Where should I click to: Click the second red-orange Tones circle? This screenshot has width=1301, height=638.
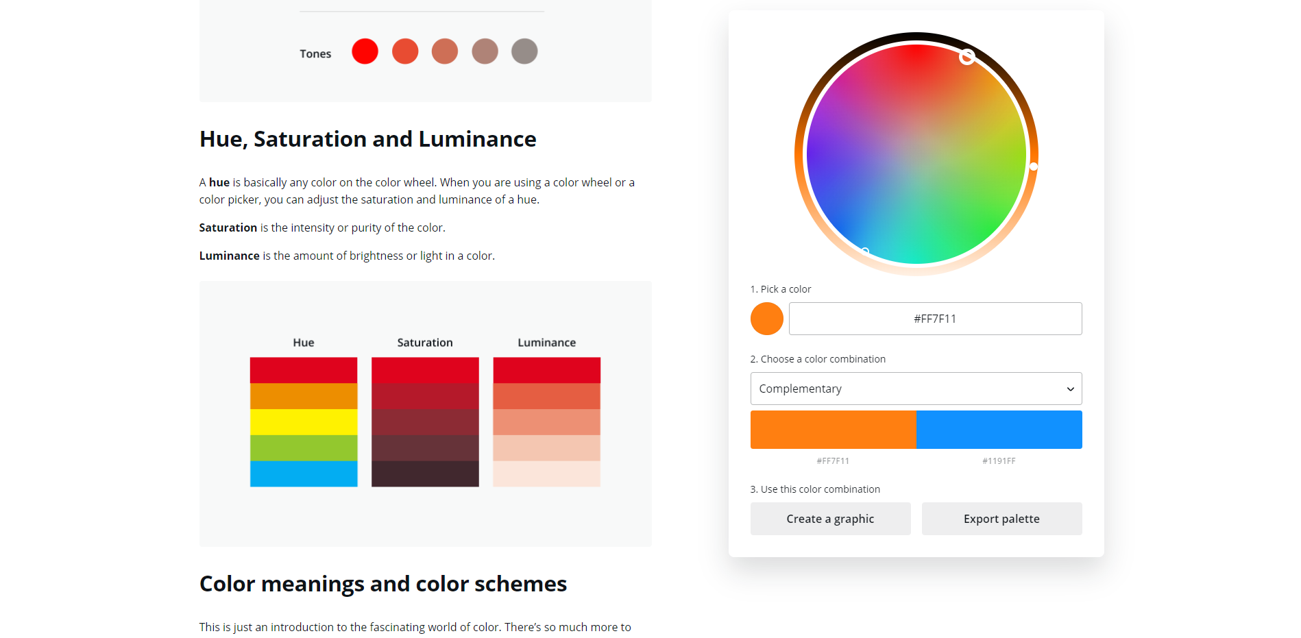coord(405,51)
